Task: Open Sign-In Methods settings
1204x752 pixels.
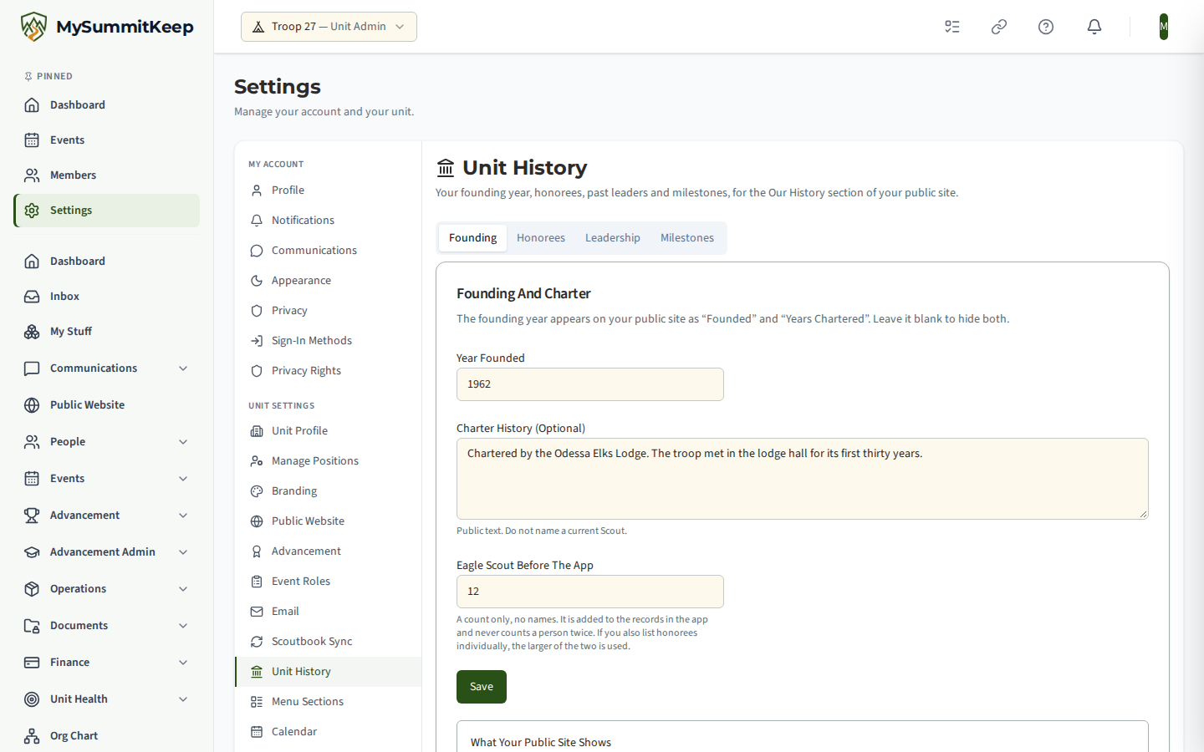Action: tap(328, 341)
